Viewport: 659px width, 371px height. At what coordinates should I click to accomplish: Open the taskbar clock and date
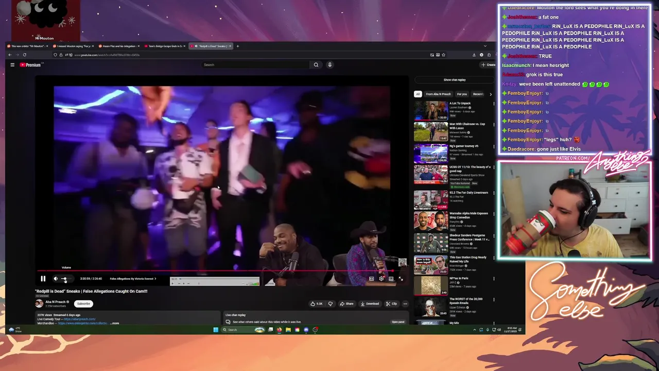coord(511,330)
